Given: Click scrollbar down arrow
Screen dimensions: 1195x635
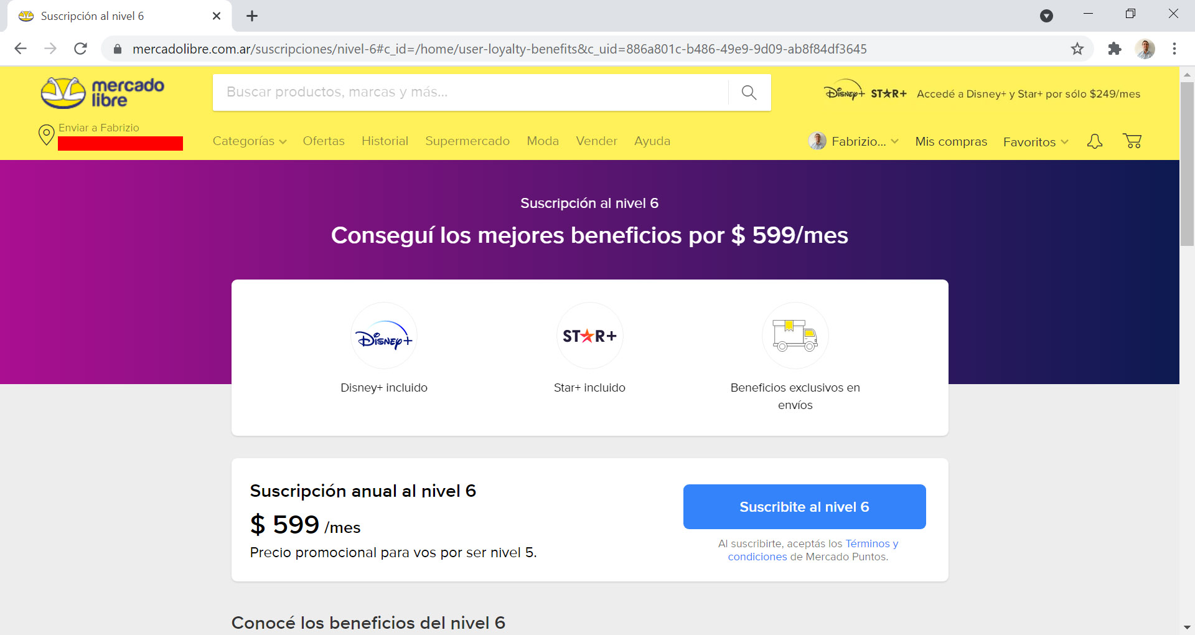Looking at the screenshot, I should point(1187,627).
